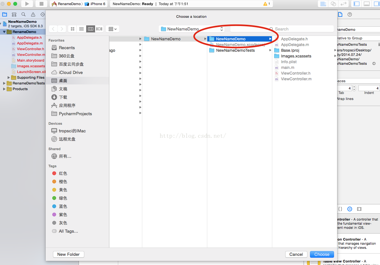Show the Object library circle icon
This screenshot has width=380, height=265.
click(350, 209)
